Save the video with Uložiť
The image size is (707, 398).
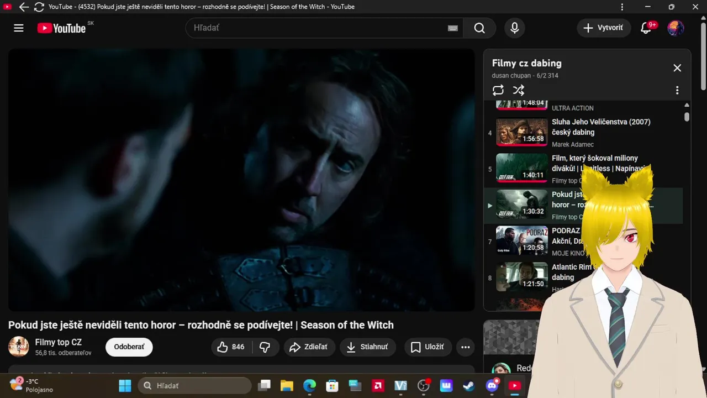click(428, 347)
